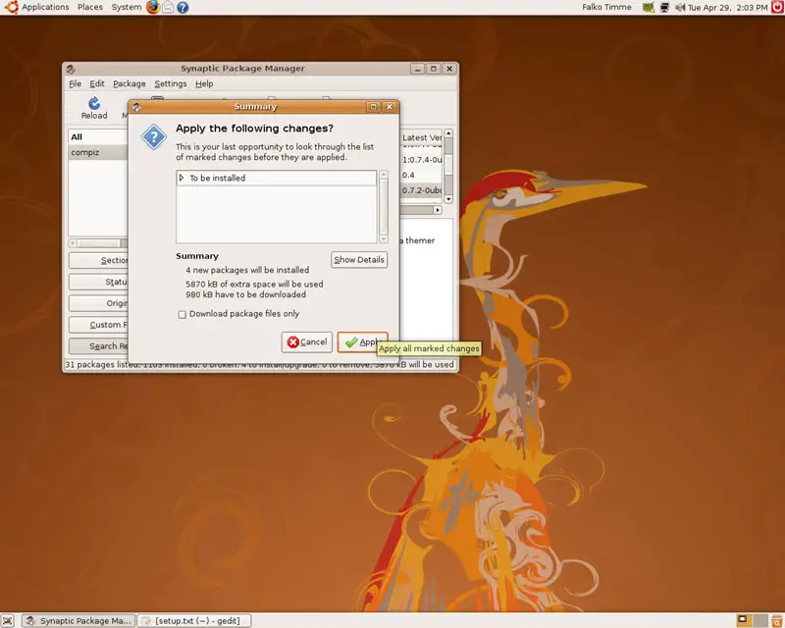This screenshot has height=628, width=785.
Task: Click the Origin filter button
Action: point(99,303)
